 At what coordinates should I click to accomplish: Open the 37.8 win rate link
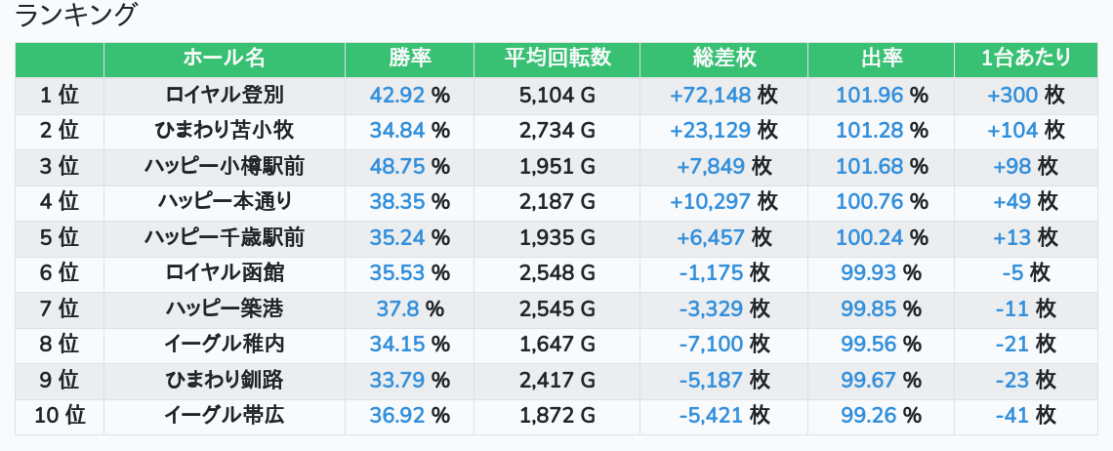[x=398, y=309]
